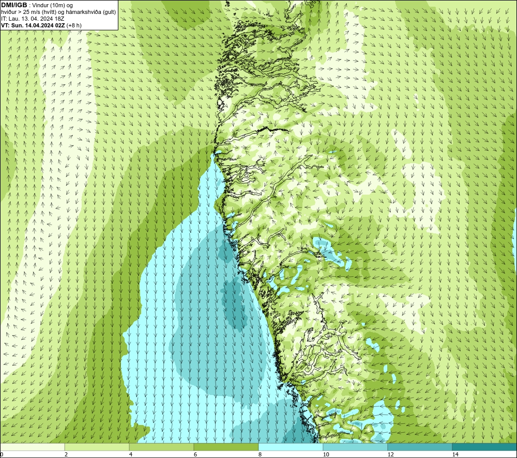Click the 'DMI/IGB : Vindur (10m) og' title line
Viewport: 517px width, 458px height.
click(x=37, y=5)
